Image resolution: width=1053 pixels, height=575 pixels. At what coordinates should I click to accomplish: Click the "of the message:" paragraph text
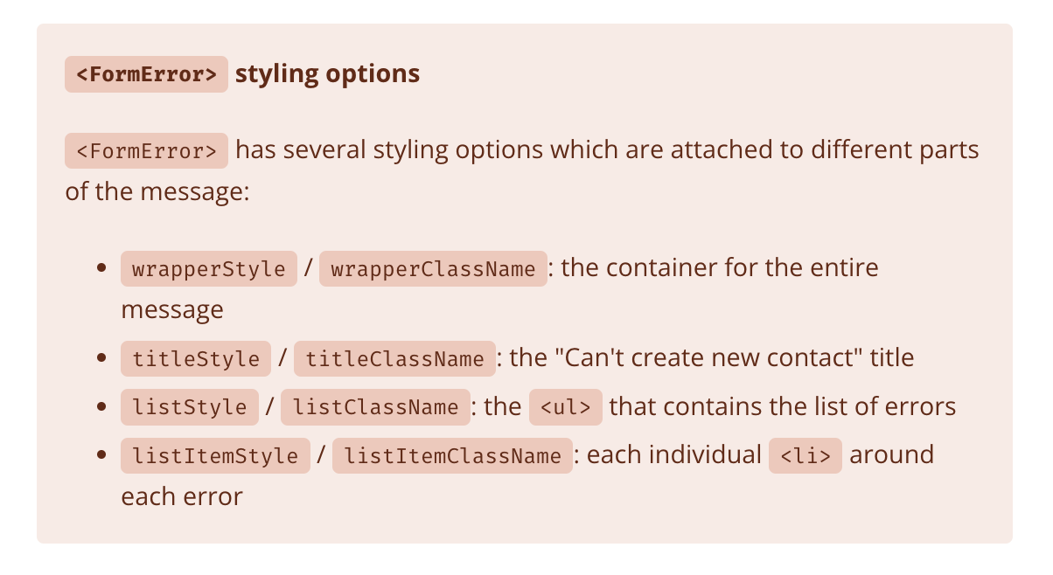click(x=157, y=191)
